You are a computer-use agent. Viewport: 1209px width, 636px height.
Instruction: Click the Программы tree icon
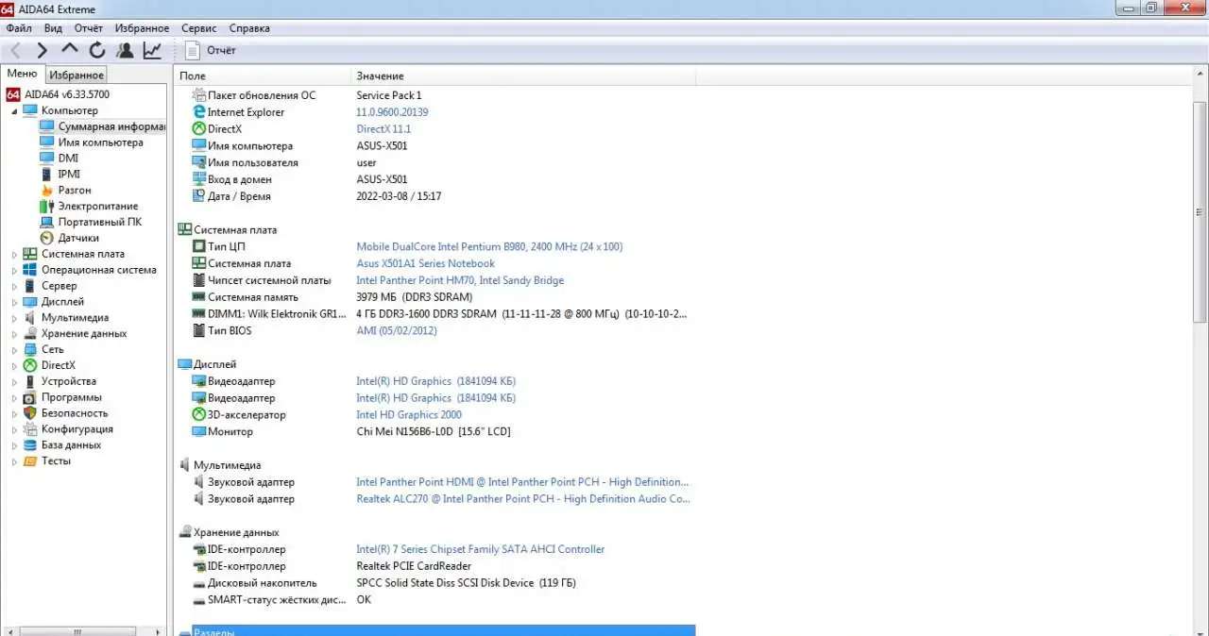[x=30, y=397]
